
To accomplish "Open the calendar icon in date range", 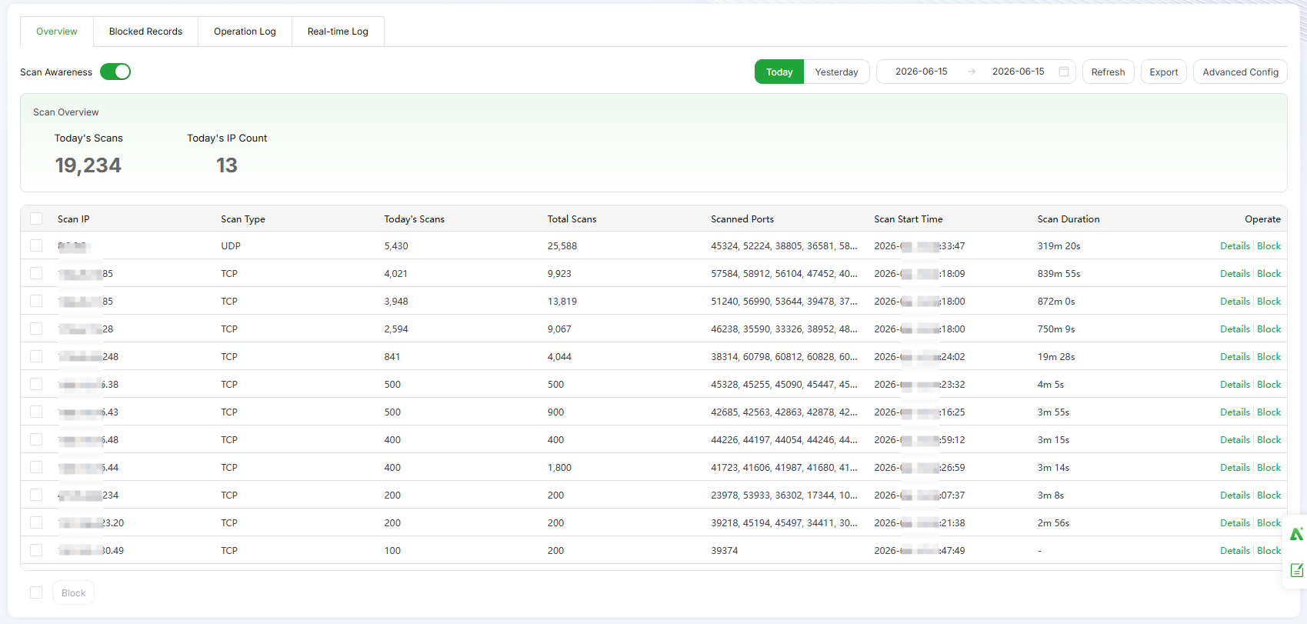I will pyautogui.click(x=1064, y=72).
